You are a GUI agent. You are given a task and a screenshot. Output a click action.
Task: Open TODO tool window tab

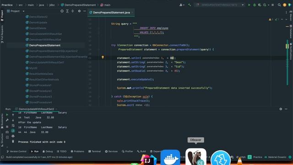62,151
